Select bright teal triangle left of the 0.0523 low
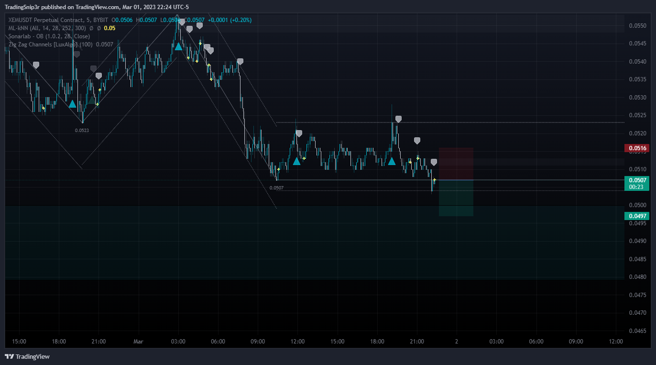Viewport: 656px width, 365px height. 72,104
